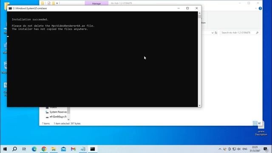Viewport: 272px width, 153px height.
Task: Open Gmail shortcut on taskbar
Action: (73, 149)
